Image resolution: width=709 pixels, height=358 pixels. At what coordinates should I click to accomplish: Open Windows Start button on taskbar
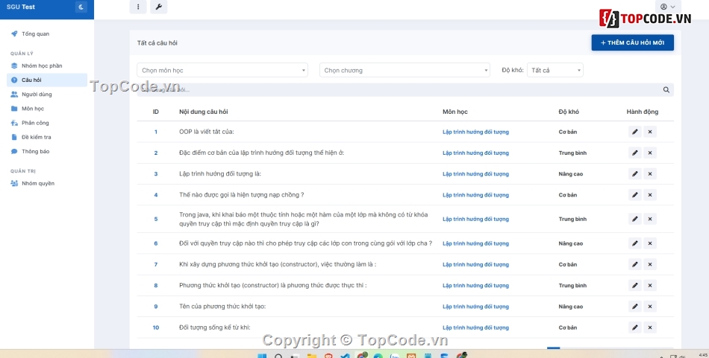click(x=262, y=356)
